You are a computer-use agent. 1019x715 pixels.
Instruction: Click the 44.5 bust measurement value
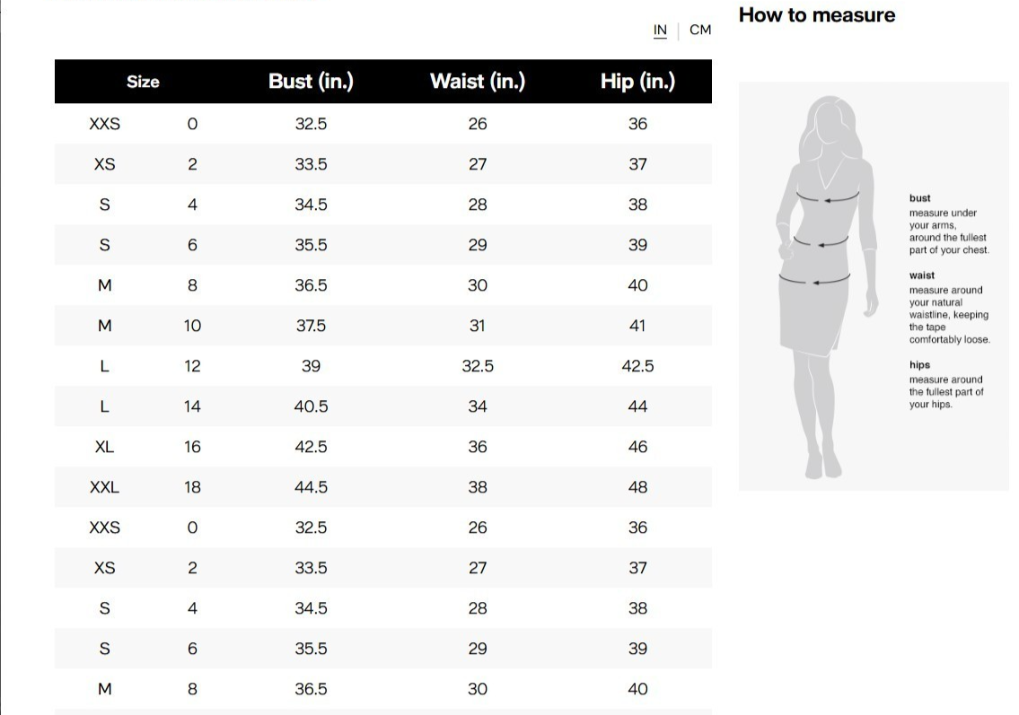pos(311,487)
